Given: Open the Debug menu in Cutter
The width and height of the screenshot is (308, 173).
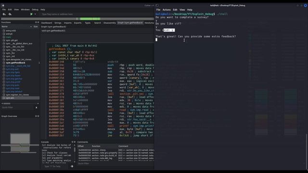Looking at the screenshot, I should coord(35,10).
